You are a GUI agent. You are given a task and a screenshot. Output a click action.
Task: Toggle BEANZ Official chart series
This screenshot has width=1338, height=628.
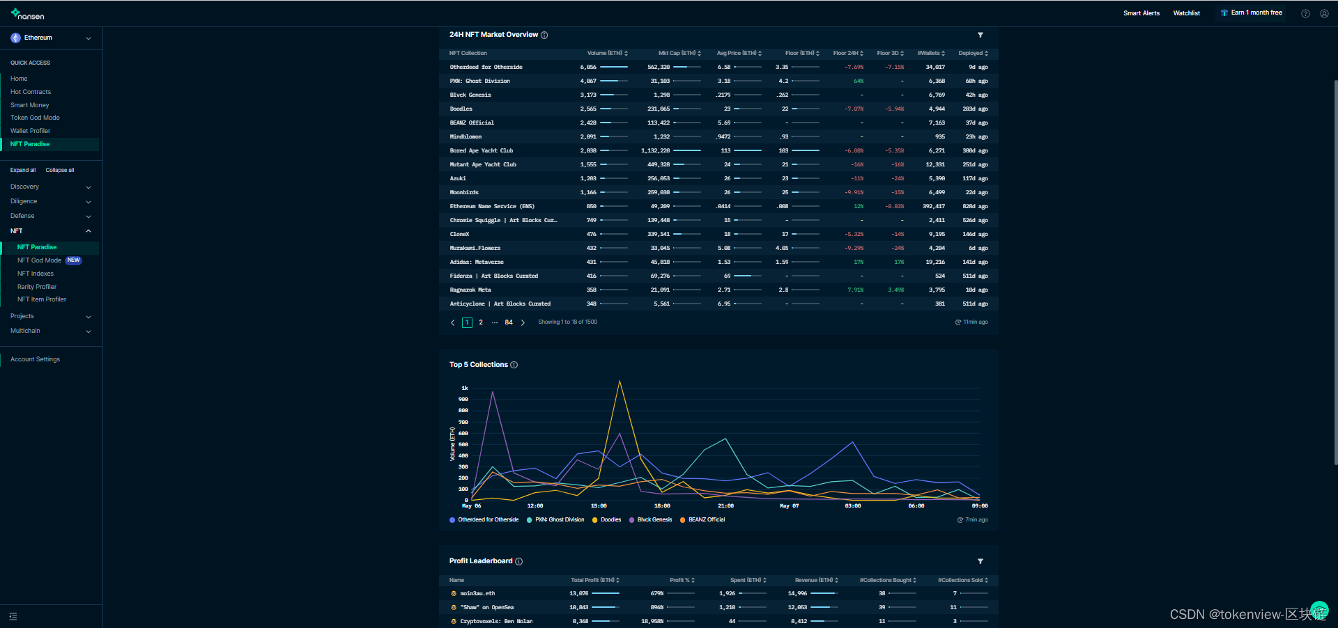702,520
